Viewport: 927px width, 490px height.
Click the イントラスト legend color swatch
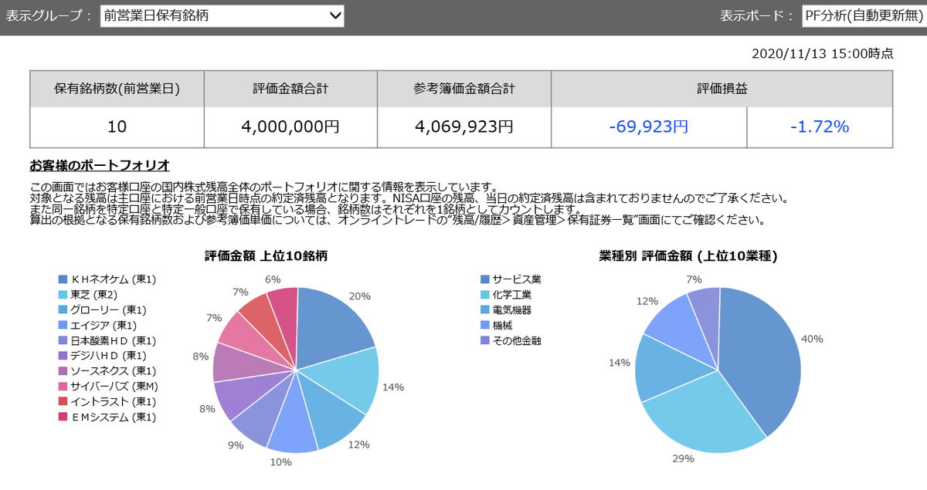pos(63,402)
